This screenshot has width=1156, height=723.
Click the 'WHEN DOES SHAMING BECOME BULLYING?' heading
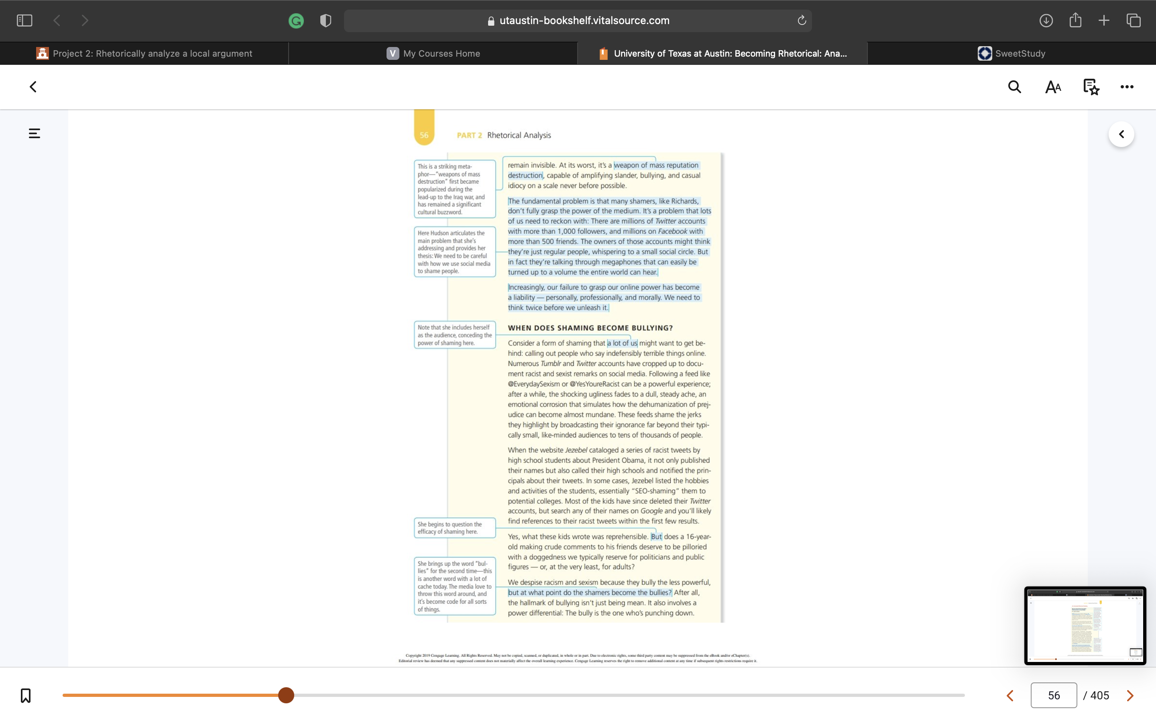(590, 328)
